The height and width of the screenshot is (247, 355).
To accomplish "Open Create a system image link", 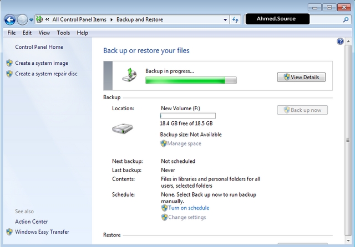I will point(42,63).
